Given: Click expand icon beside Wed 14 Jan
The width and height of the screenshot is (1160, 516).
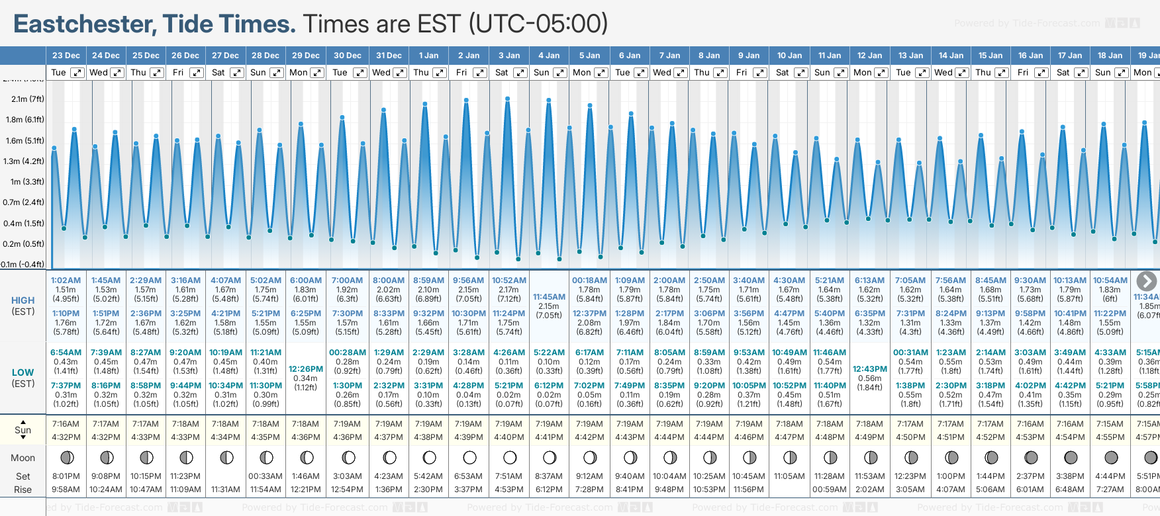Looking at the screenshot, I should (x=962, y=73).
